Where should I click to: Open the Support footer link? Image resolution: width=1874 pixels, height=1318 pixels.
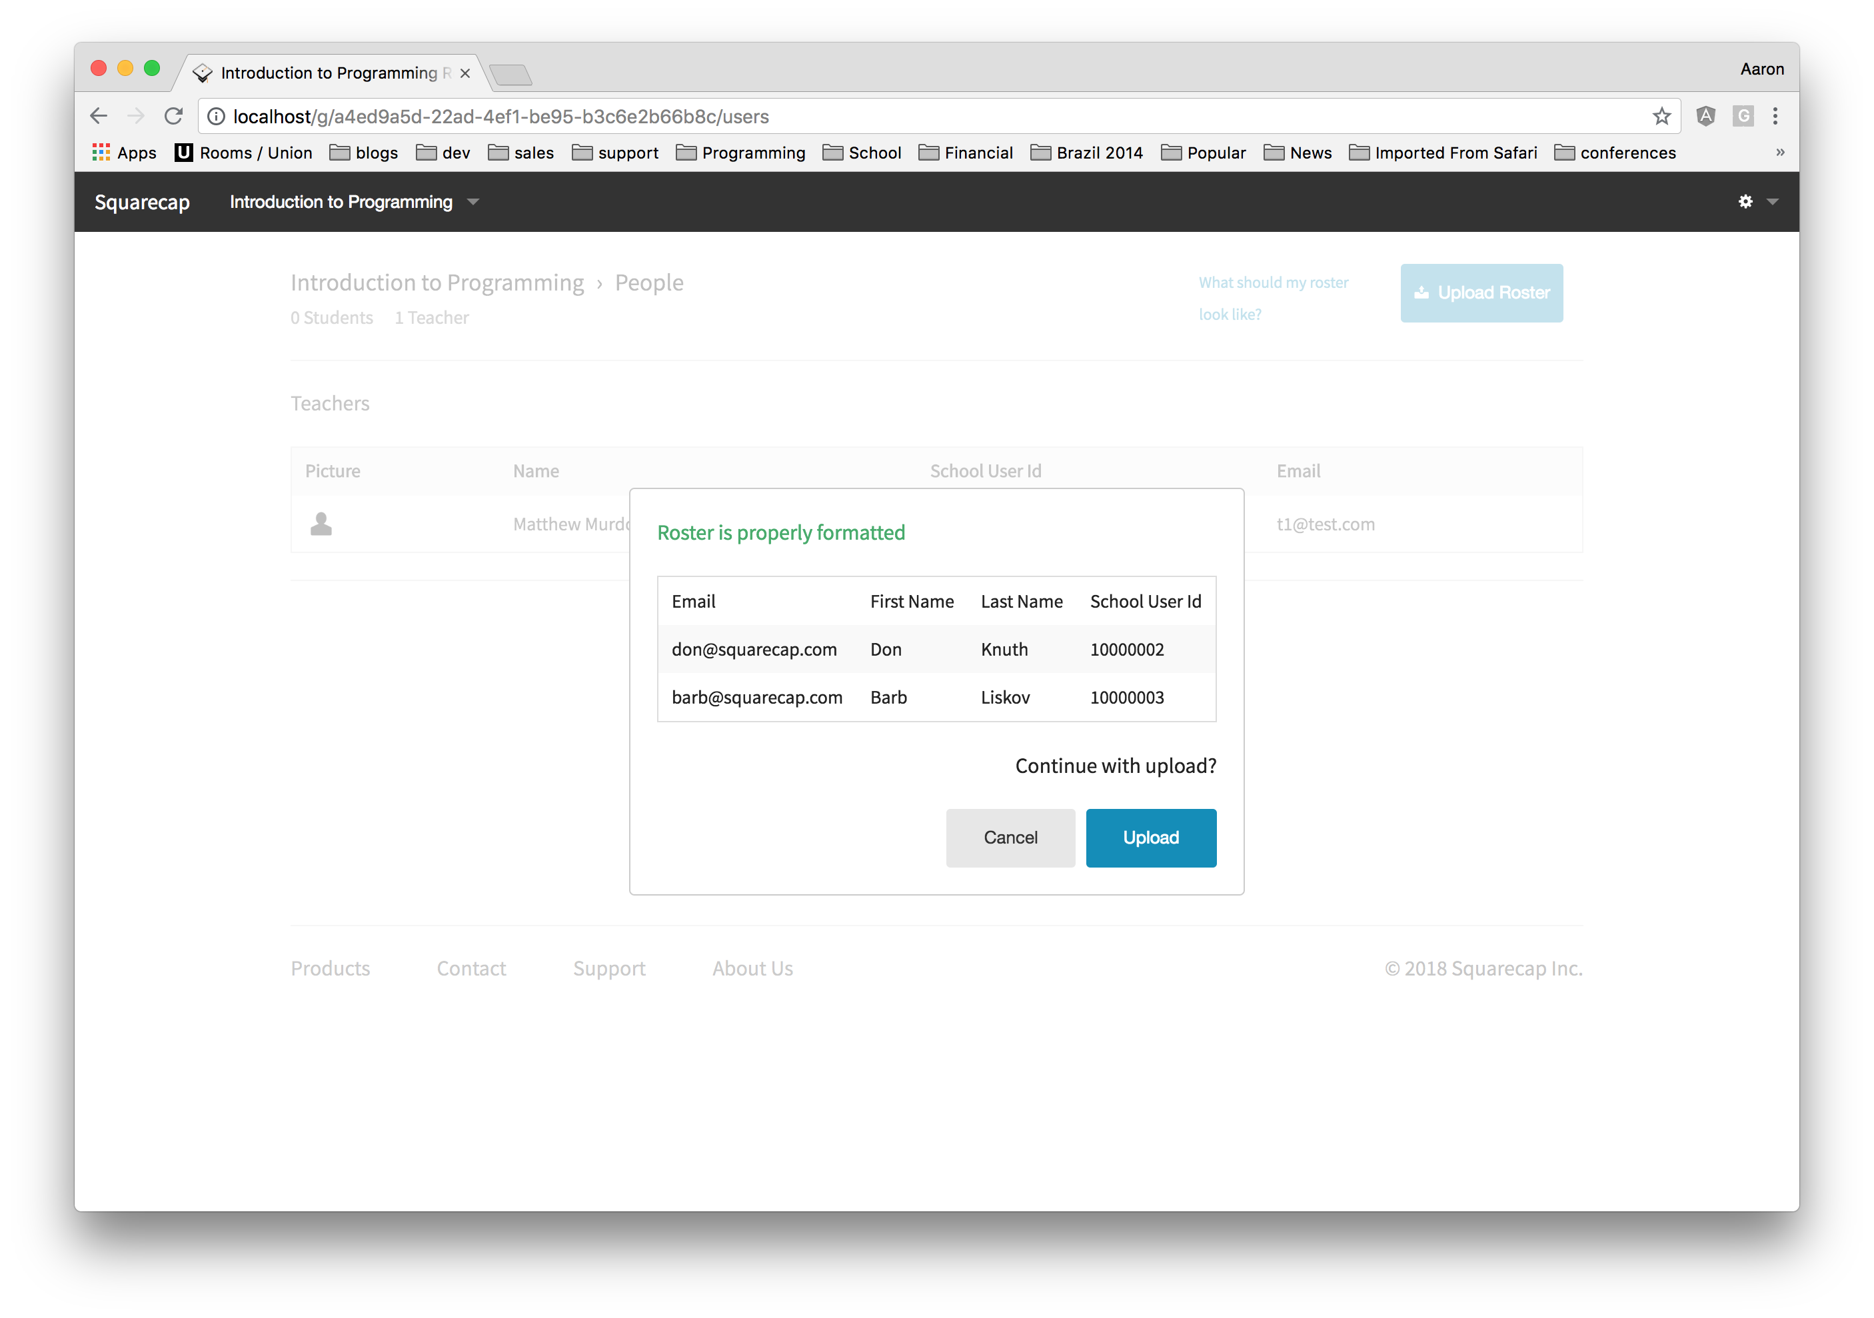609,968
